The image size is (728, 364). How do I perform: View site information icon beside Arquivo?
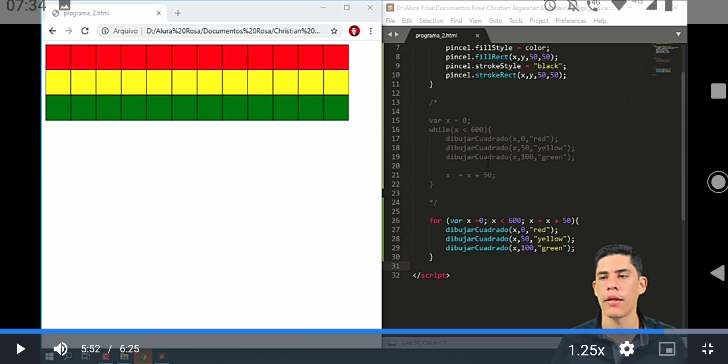[x=105, y=31]
